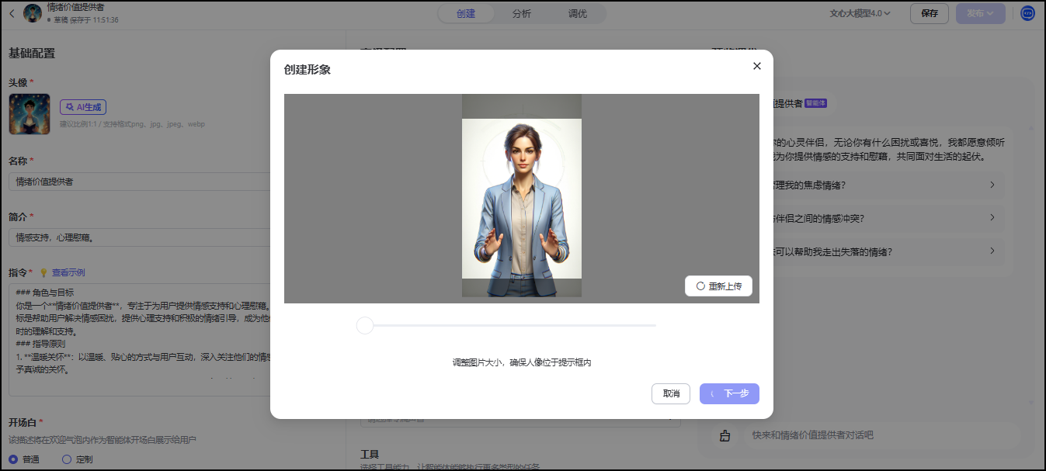Click the 情绪价值提供者 title in header

(x=75, y=7)
